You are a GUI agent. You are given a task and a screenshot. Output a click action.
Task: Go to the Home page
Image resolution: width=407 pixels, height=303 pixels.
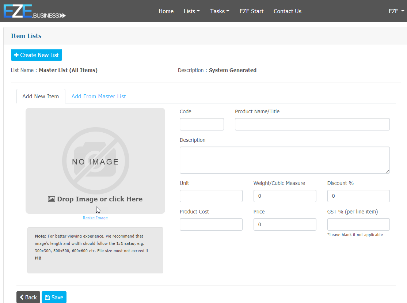[x=166, y=11]
